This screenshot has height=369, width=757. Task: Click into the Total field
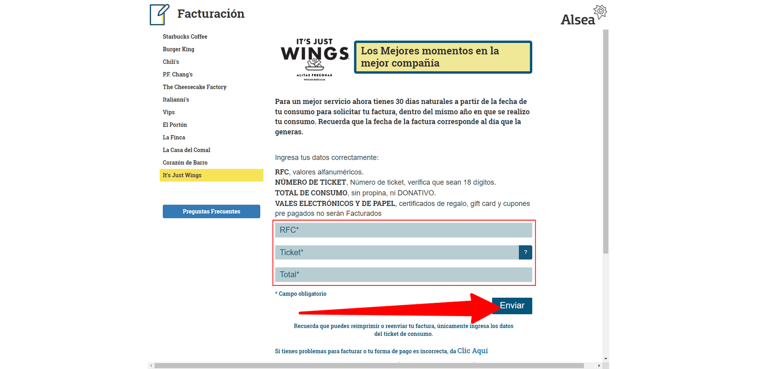404,275
